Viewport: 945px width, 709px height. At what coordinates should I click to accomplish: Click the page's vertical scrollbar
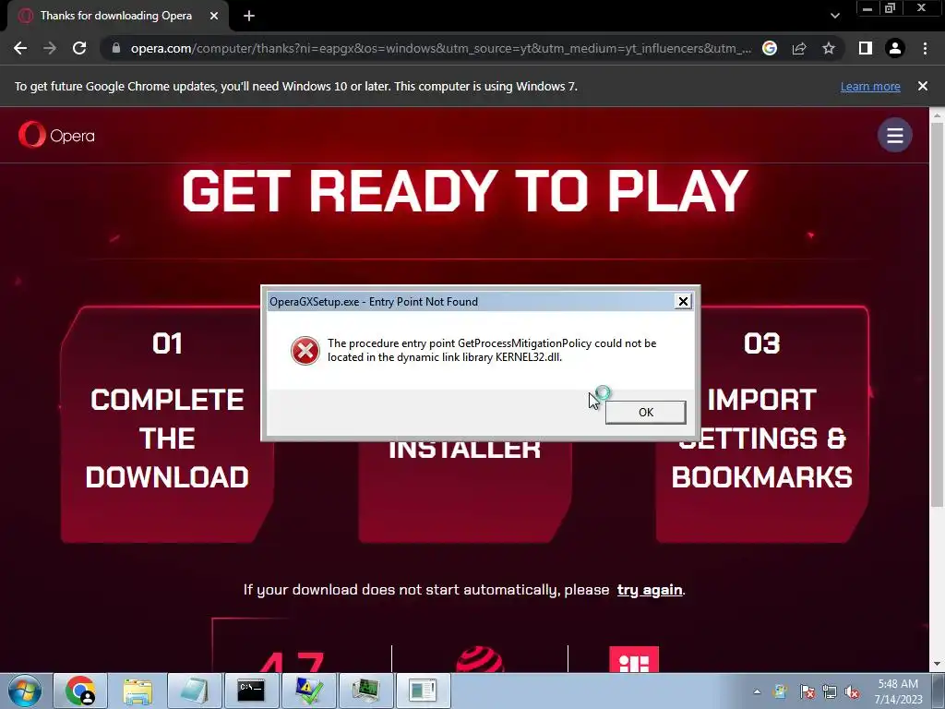point(937,314)
